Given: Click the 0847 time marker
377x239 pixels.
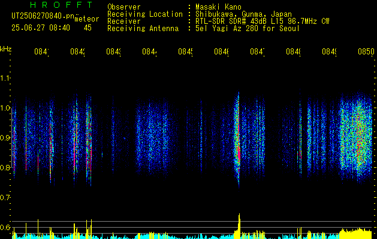Looking at the screenshot, I should click(258, 52).
